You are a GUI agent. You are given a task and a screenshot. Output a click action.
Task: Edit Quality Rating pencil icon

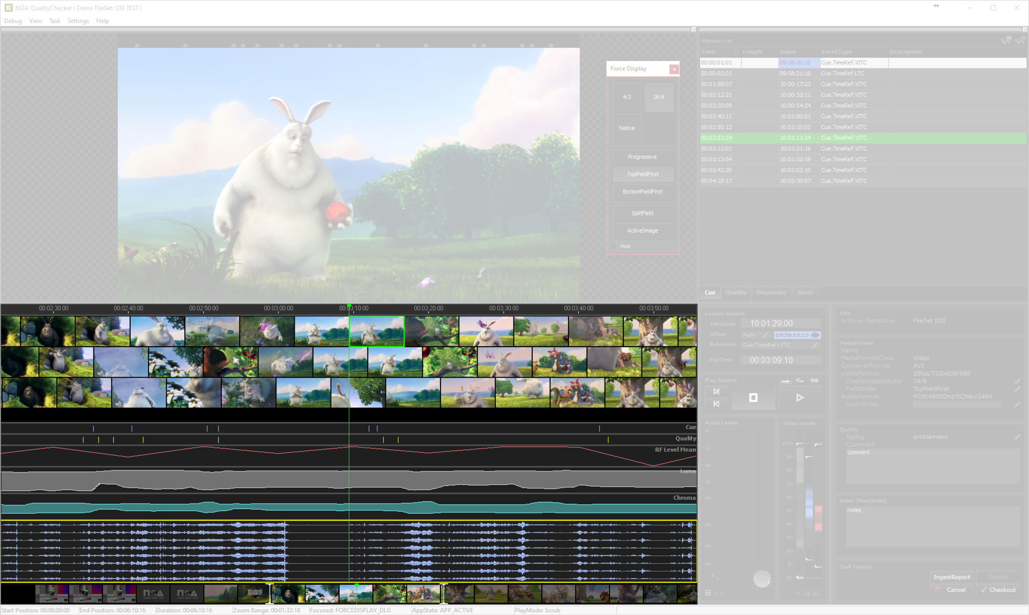pos(1017,437)
